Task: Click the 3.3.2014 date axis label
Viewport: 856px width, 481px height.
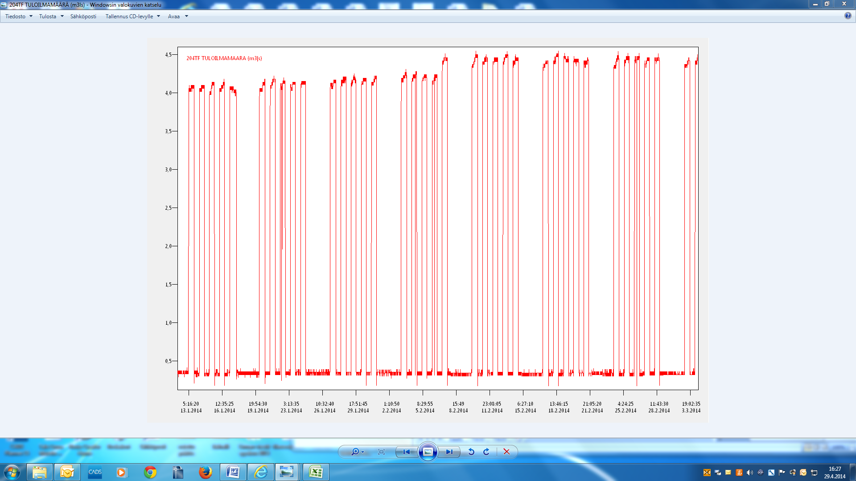Action: 691,411
